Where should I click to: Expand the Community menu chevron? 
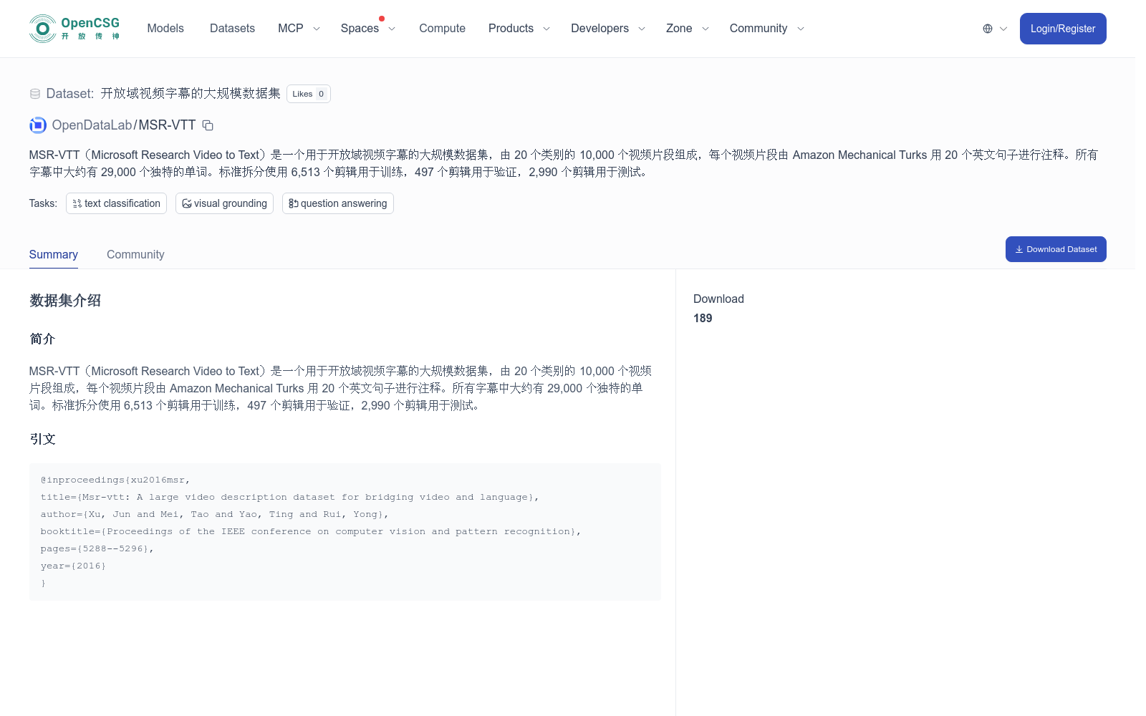pyautogui.click(x=801, y=29)
